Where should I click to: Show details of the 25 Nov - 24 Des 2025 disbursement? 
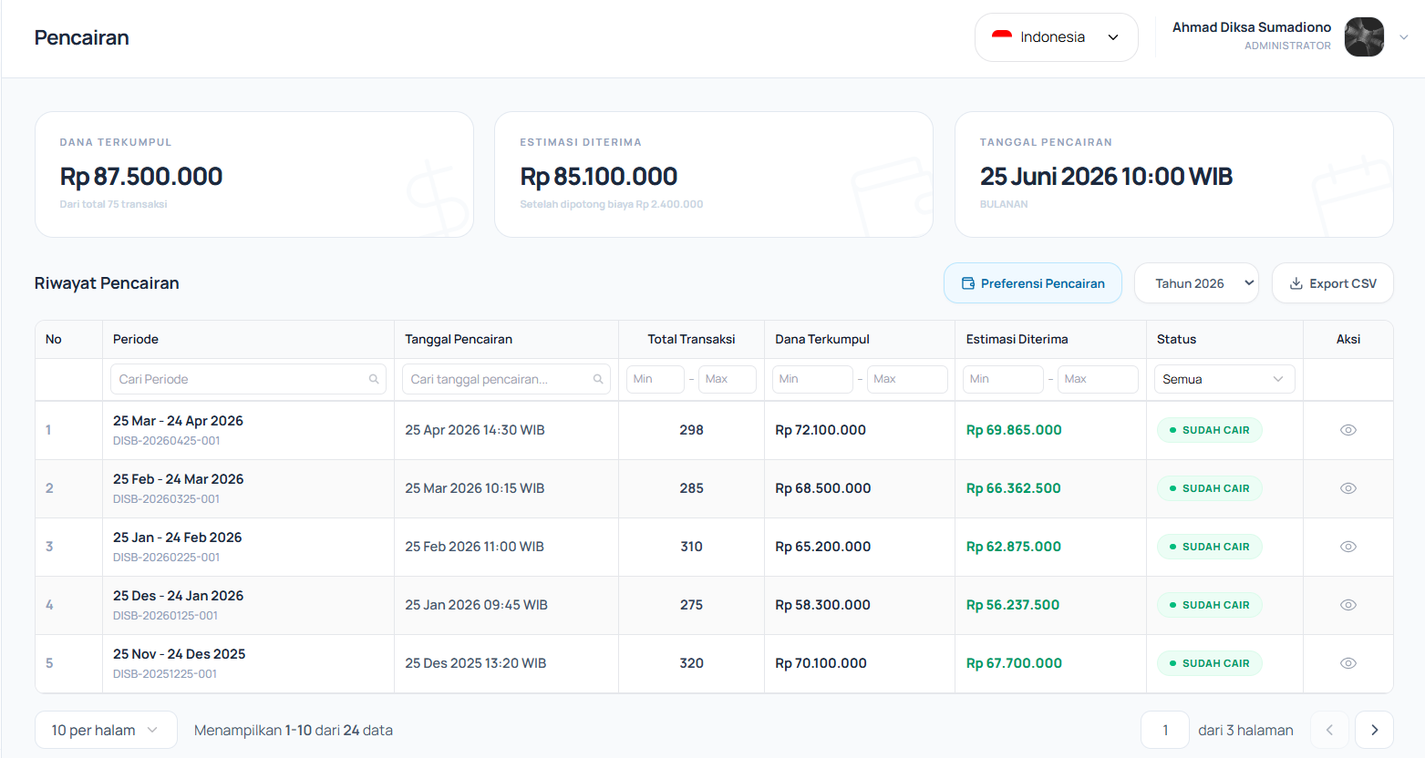[x=1348, y=663]
